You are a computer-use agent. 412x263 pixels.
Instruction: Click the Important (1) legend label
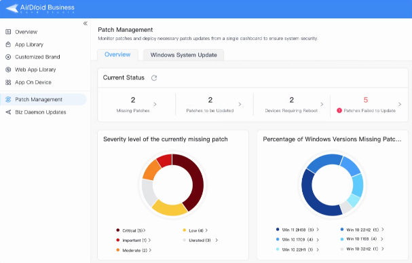click(134, 240)
